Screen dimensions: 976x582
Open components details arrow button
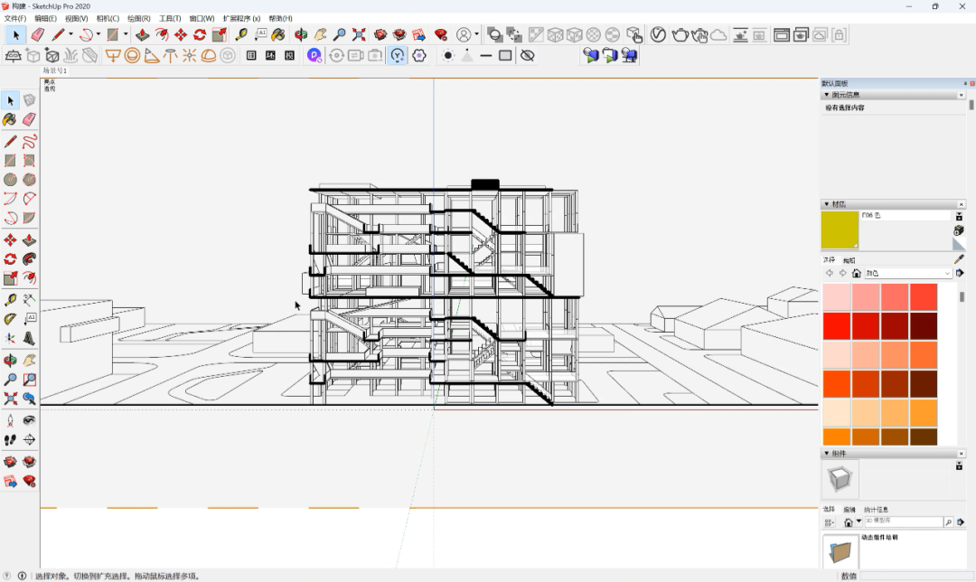click(x=960, y=522)
